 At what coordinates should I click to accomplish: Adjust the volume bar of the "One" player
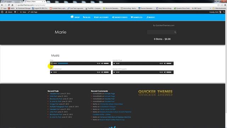(x=106, y=63)
